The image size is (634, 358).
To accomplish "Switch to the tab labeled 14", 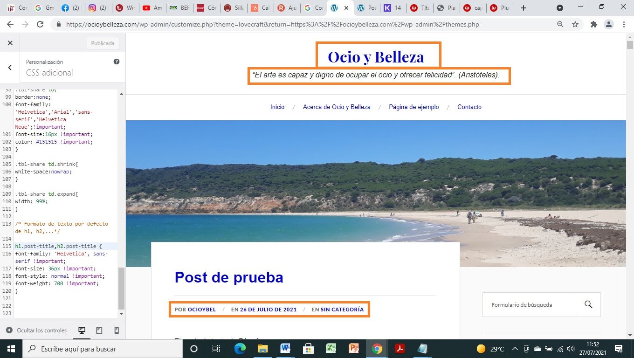I will pyautogui.click(x=393, y=8).
